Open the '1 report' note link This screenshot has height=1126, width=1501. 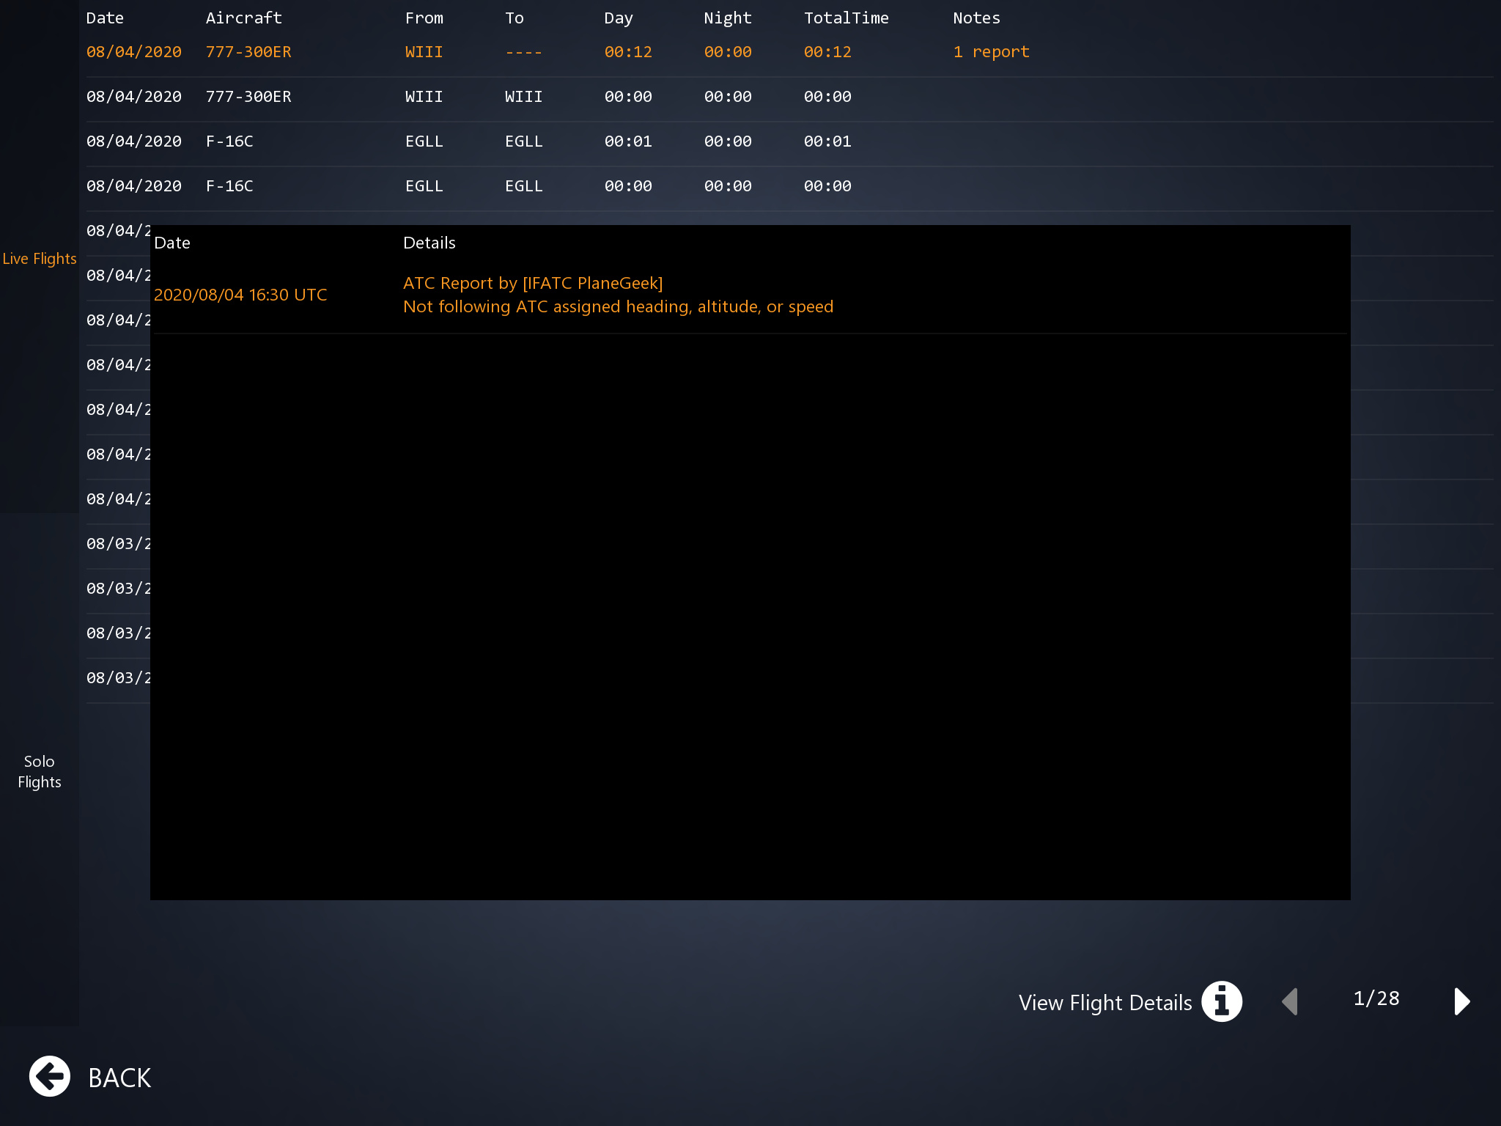tap(991, 52)
